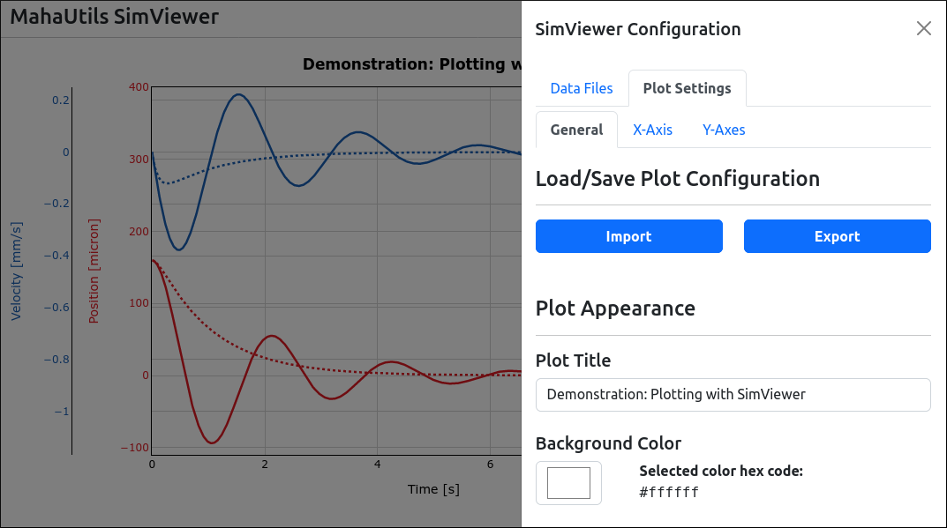Click the solid red position curve trough

212,442
